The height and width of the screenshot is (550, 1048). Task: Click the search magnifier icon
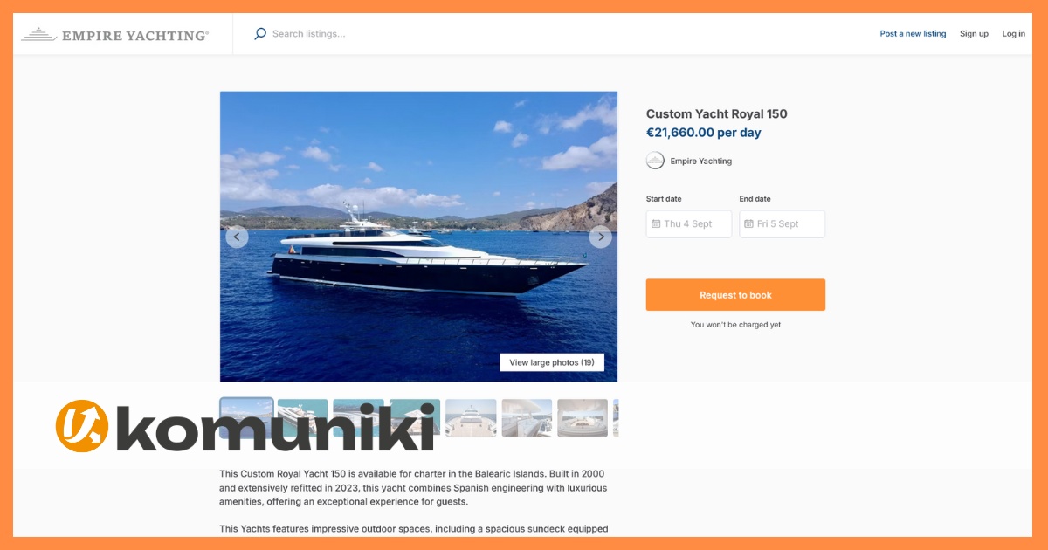(259, 34)
